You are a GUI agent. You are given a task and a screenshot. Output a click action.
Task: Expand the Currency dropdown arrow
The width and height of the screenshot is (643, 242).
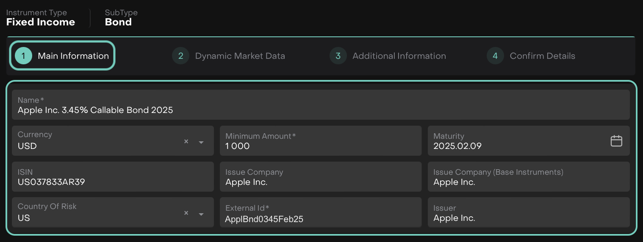tap(201, 142)
